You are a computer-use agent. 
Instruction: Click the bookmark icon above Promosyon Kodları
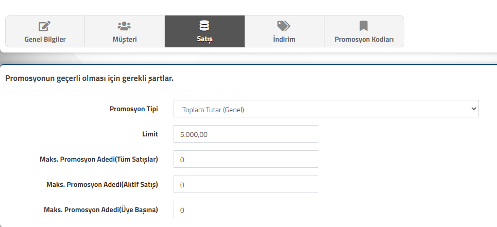click(x=364, y=26)
